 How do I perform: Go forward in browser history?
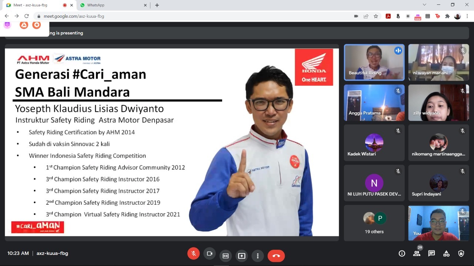point(17,16)
